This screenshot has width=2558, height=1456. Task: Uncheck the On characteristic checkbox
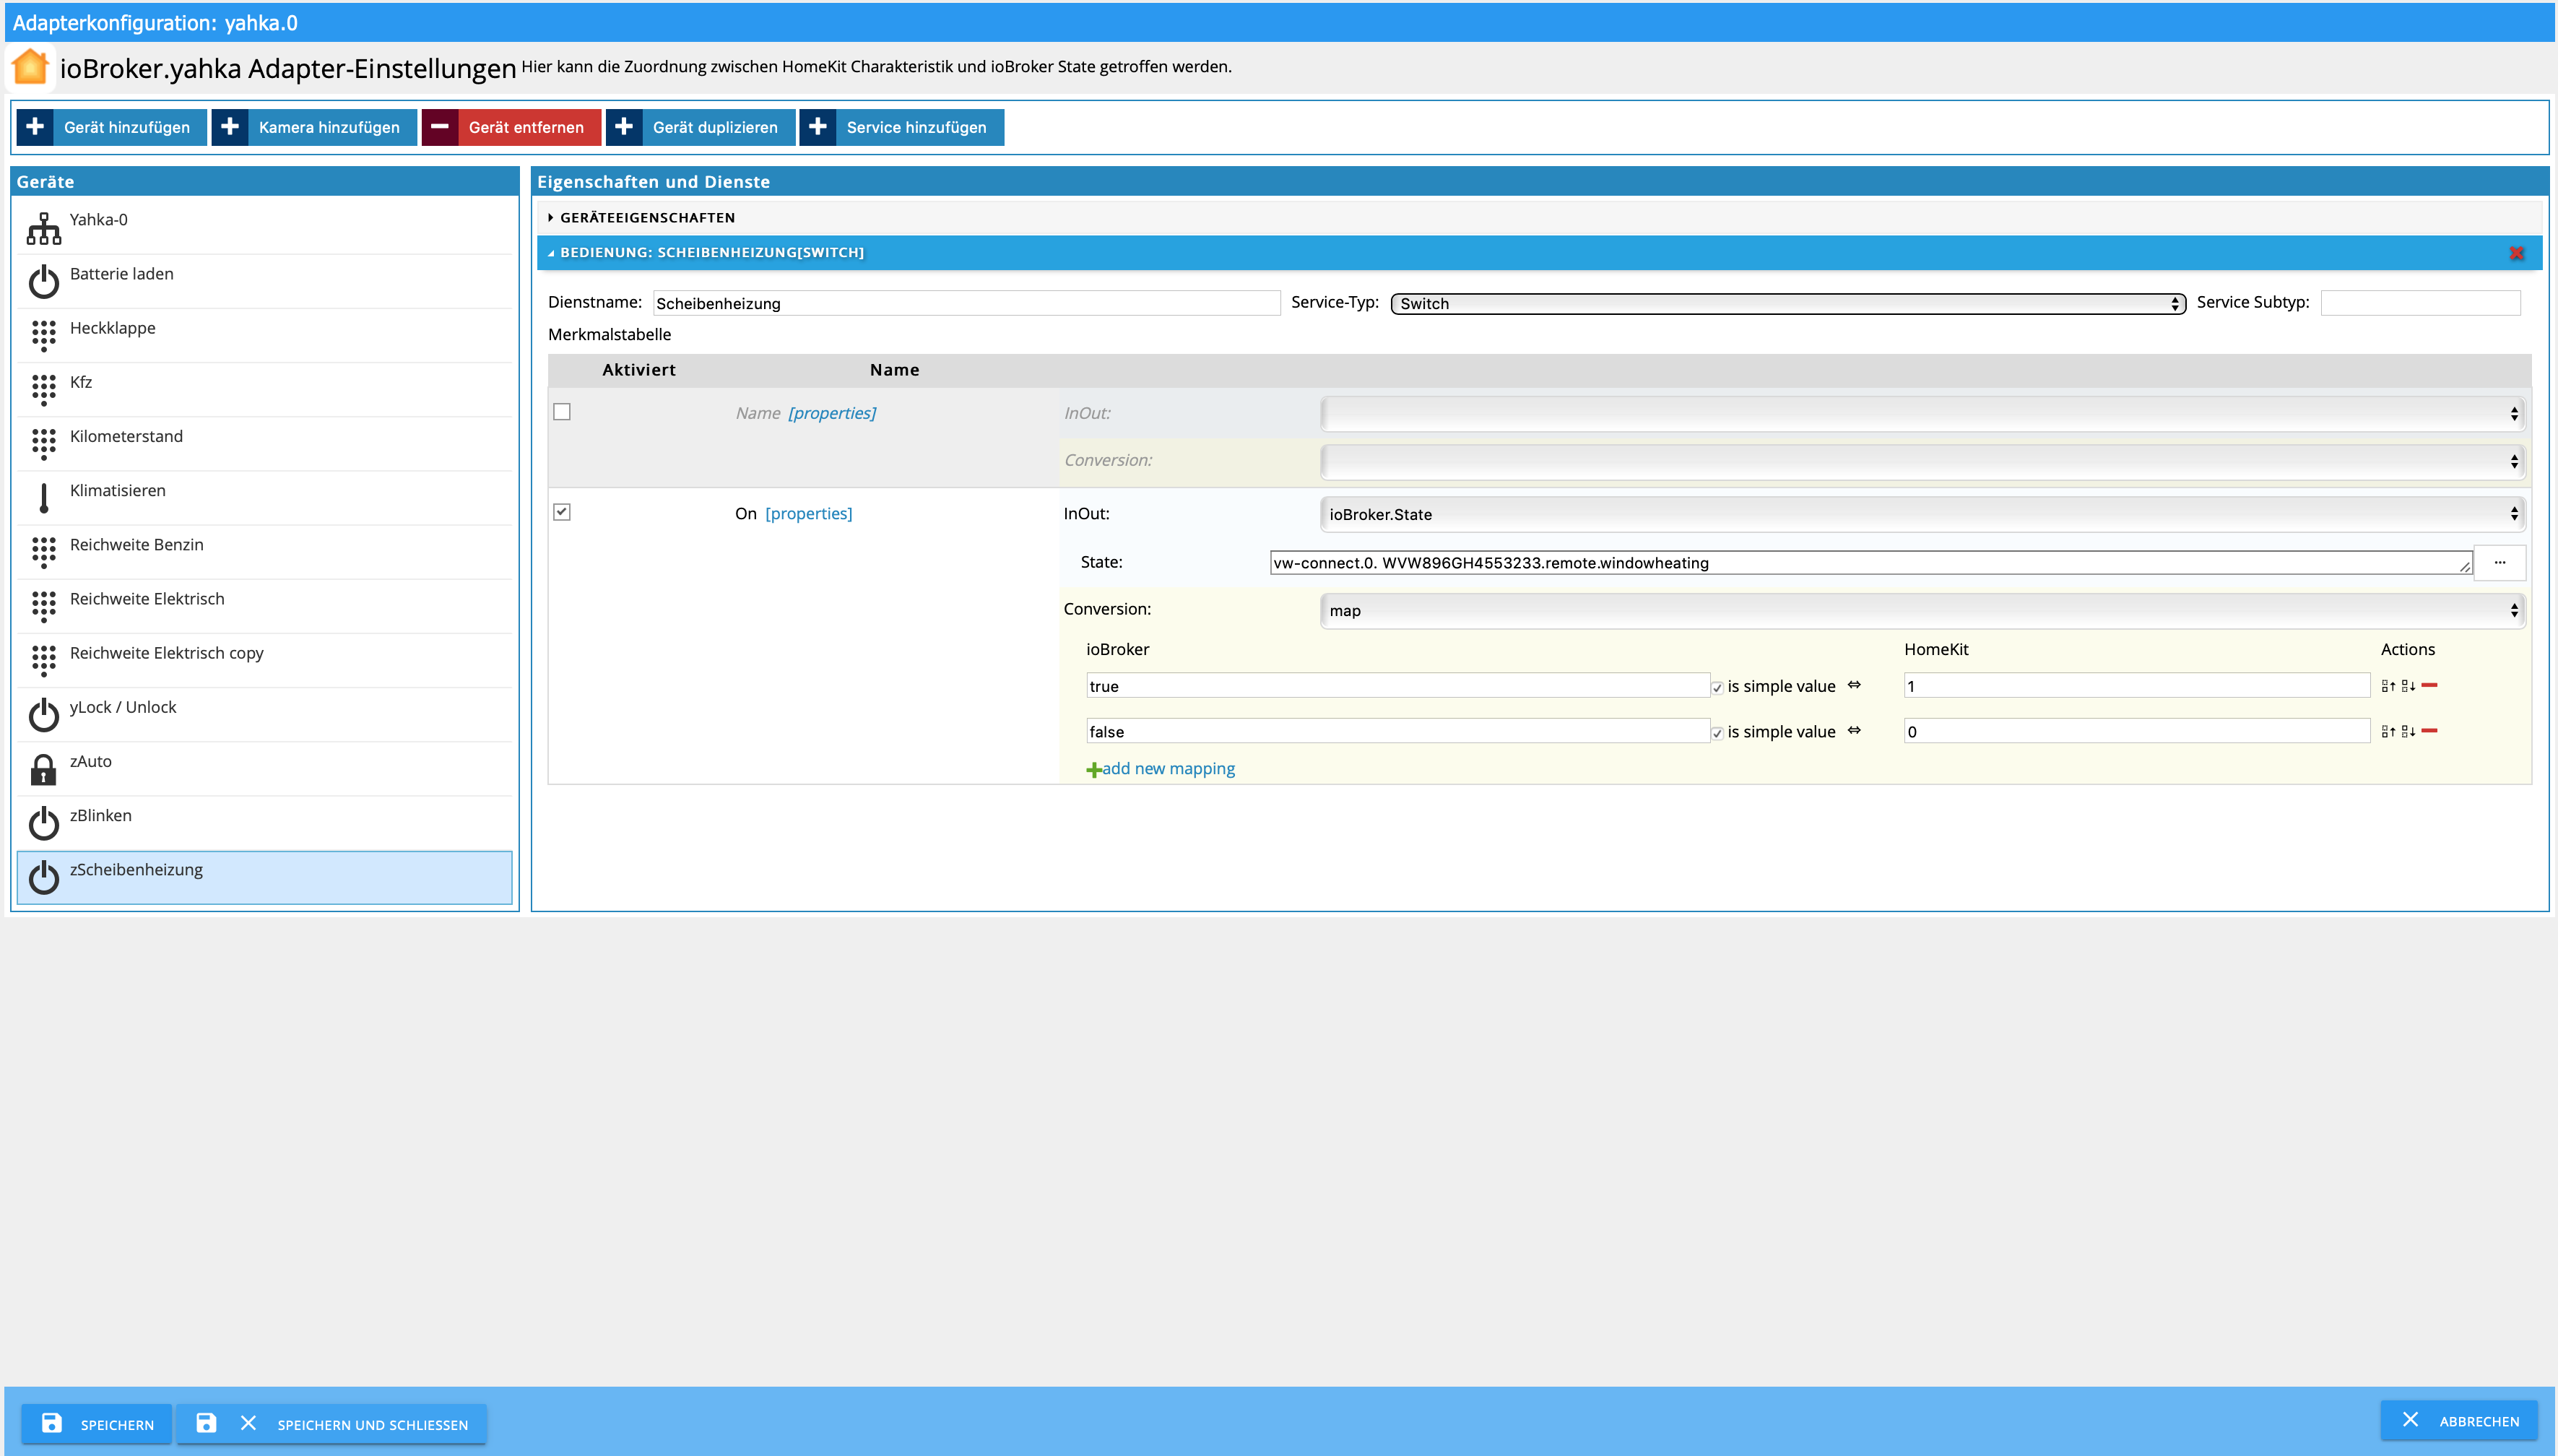(x=562, y=512)
